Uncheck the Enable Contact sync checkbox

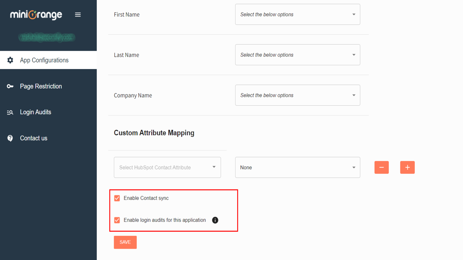117,198
